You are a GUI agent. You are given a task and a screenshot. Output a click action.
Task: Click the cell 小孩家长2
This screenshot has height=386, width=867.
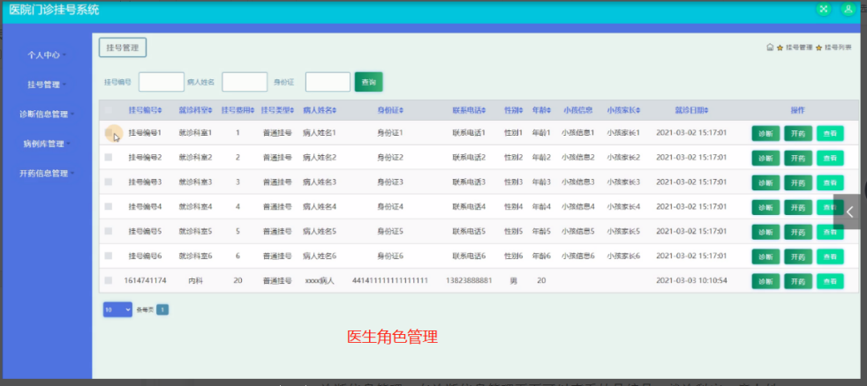tap(623, 158)
